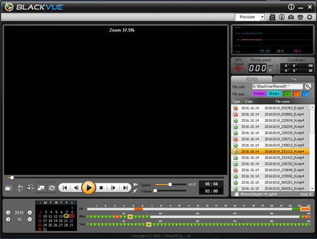Click the horizontal flip video icon

tap(30, 188)
